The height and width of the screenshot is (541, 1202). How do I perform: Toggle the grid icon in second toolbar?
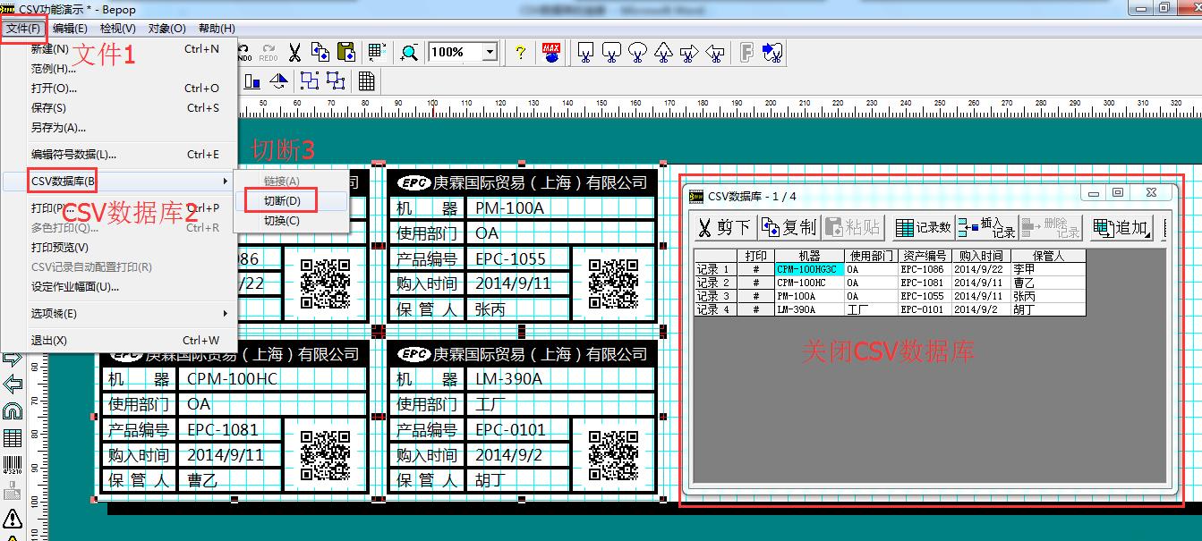pyautogui.click(x=366, y=81)
